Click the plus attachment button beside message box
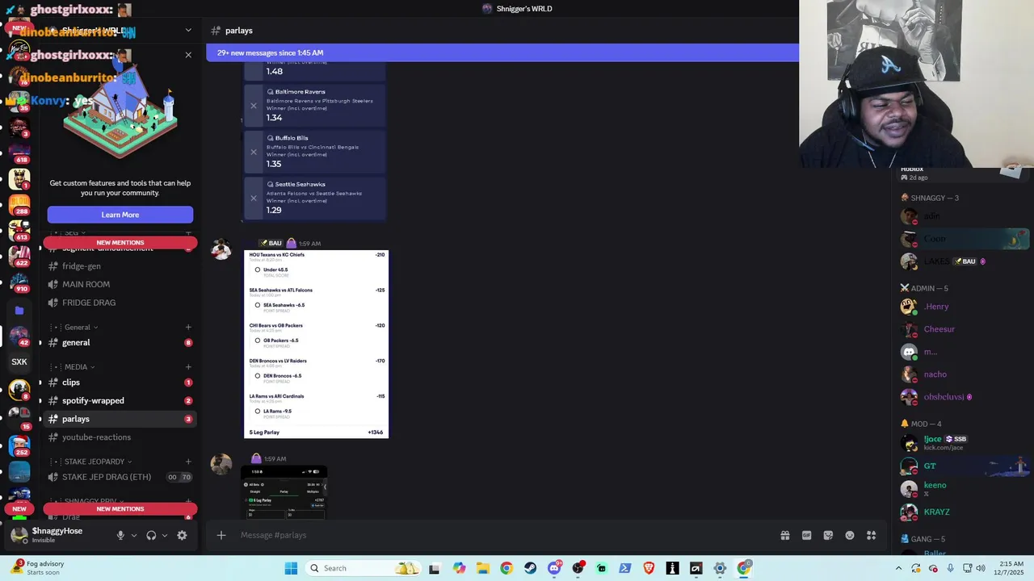This screenshot has width=1034, height=581. [x=221, y=535]
